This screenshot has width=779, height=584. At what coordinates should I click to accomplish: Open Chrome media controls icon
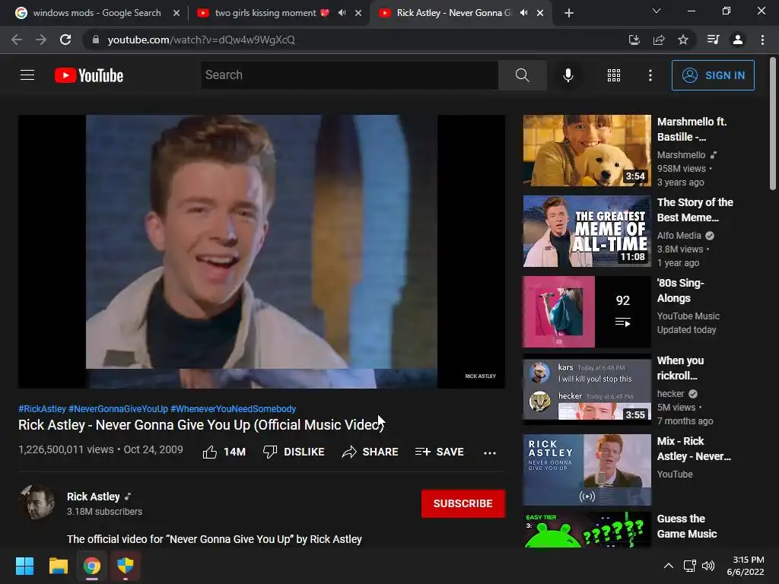713,40
